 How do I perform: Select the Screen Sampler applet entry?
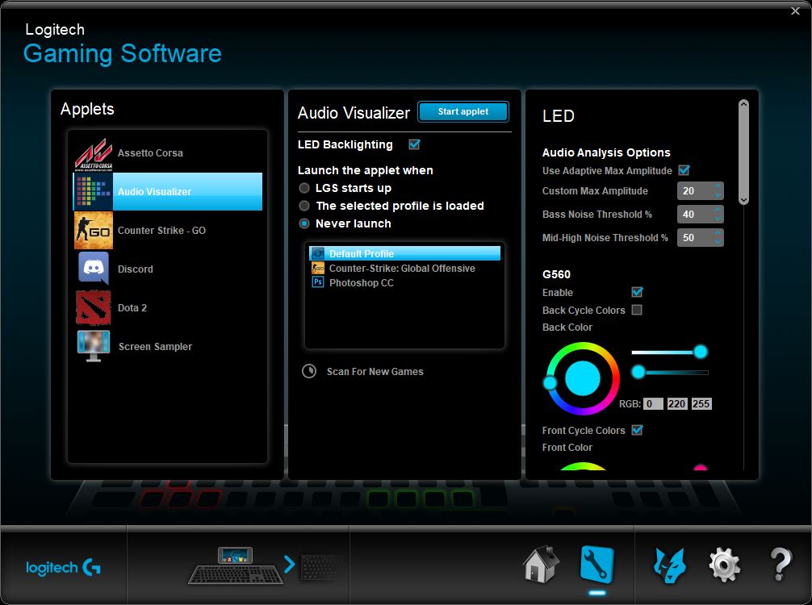tap(168, 346)
